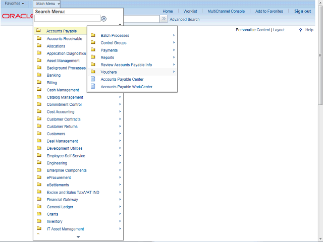
Task: Click the Vouchers folder icon
Action: [93, 72]
